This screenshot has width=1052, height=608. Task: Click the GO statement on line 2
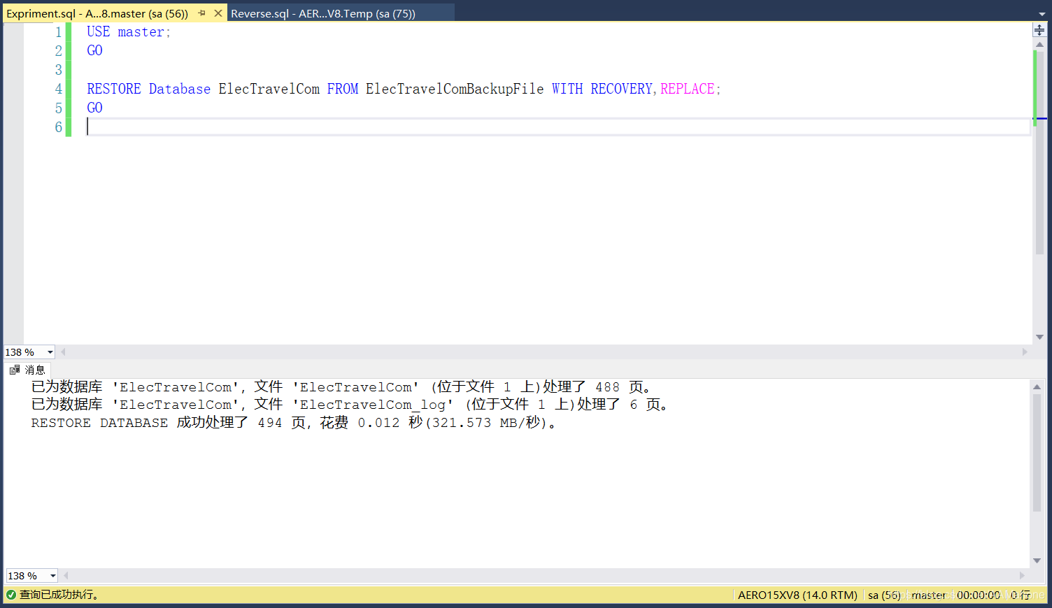(x=94, y=50)
